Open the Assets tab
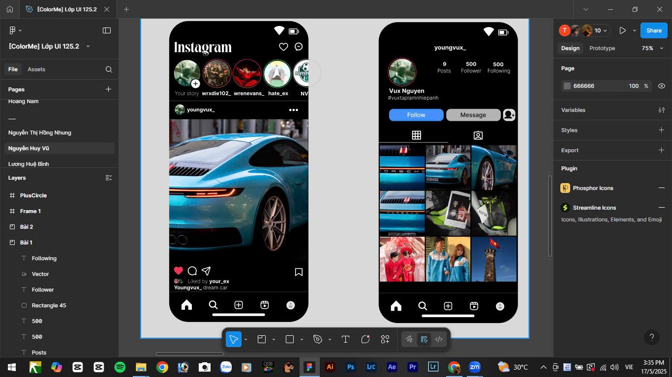Screen dimensions: 672x377 pyautogui.click(x=36, y=69)
